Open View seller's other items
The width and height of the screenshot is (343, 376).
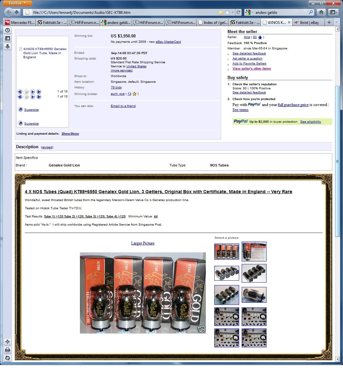click(x=252, y=68)
